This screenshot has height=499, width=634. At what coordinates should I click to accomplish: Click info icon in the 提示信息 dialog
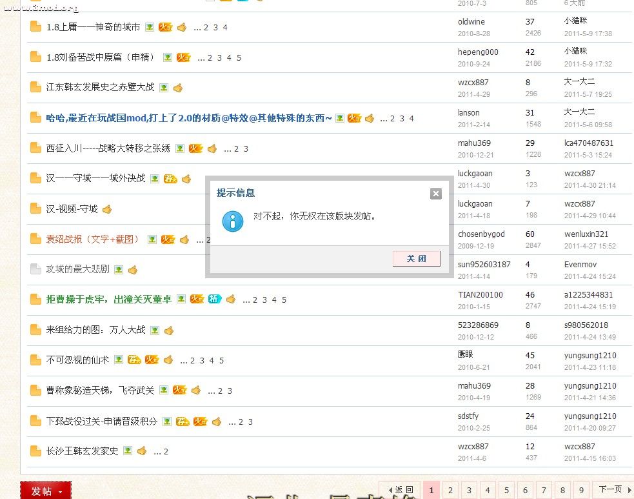232,220
